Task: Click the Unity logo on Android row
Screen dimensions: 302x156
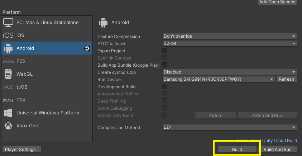Action: click(x=87, y=48)
